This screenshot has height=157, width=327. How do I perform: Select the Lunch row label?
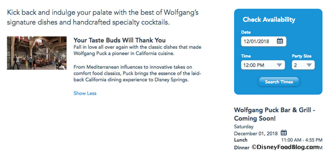(x=241, y=140)
